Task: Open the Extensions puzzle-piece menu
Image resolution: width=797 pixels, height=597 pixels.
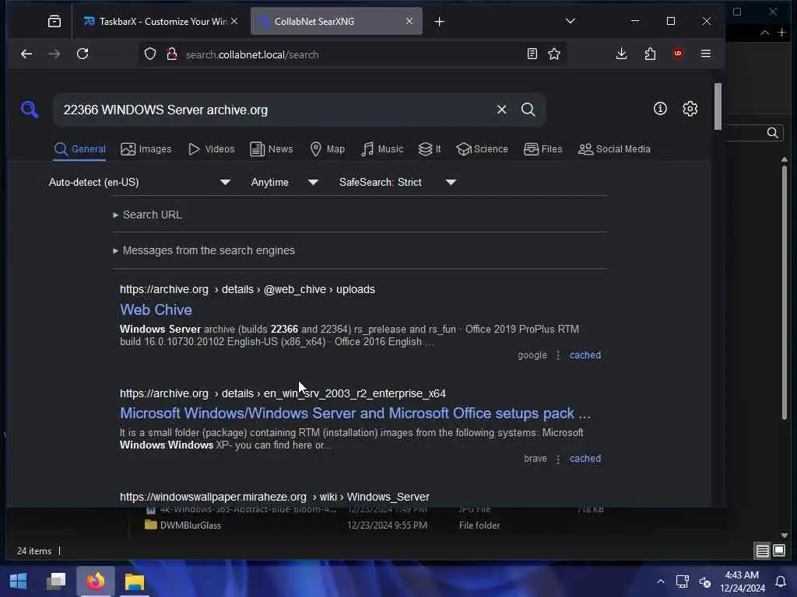Action: pos(650,54)
